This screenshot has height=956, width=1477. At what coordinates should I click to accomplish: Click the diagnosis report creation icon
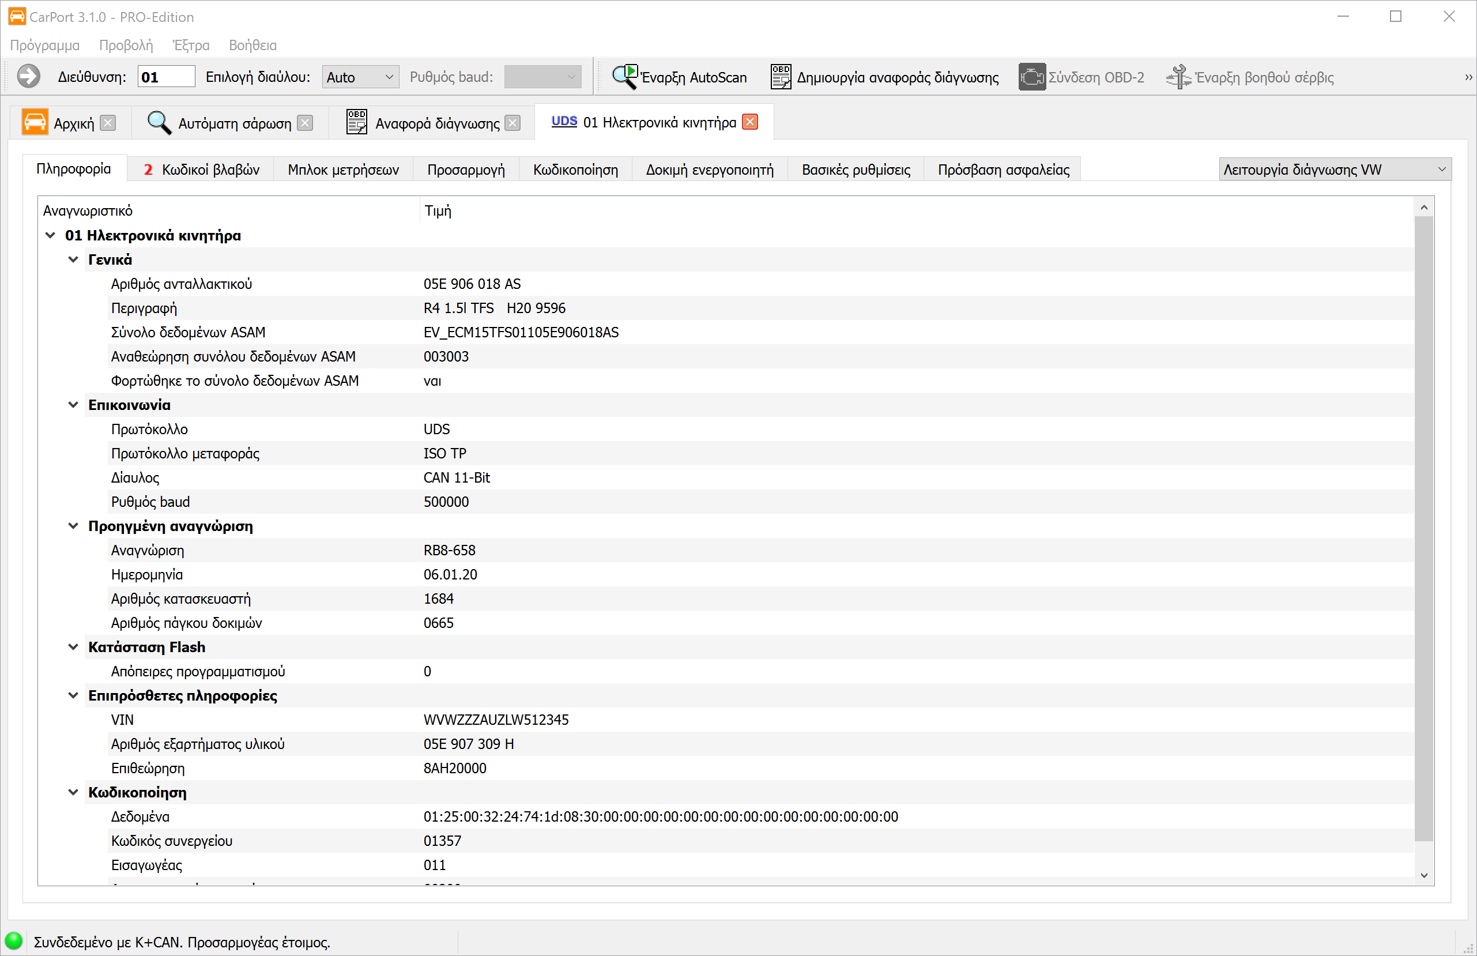point(781,77)
